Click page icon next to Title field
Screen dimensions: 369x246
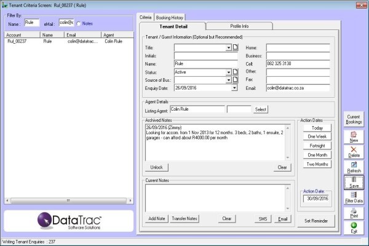(236, 47)
